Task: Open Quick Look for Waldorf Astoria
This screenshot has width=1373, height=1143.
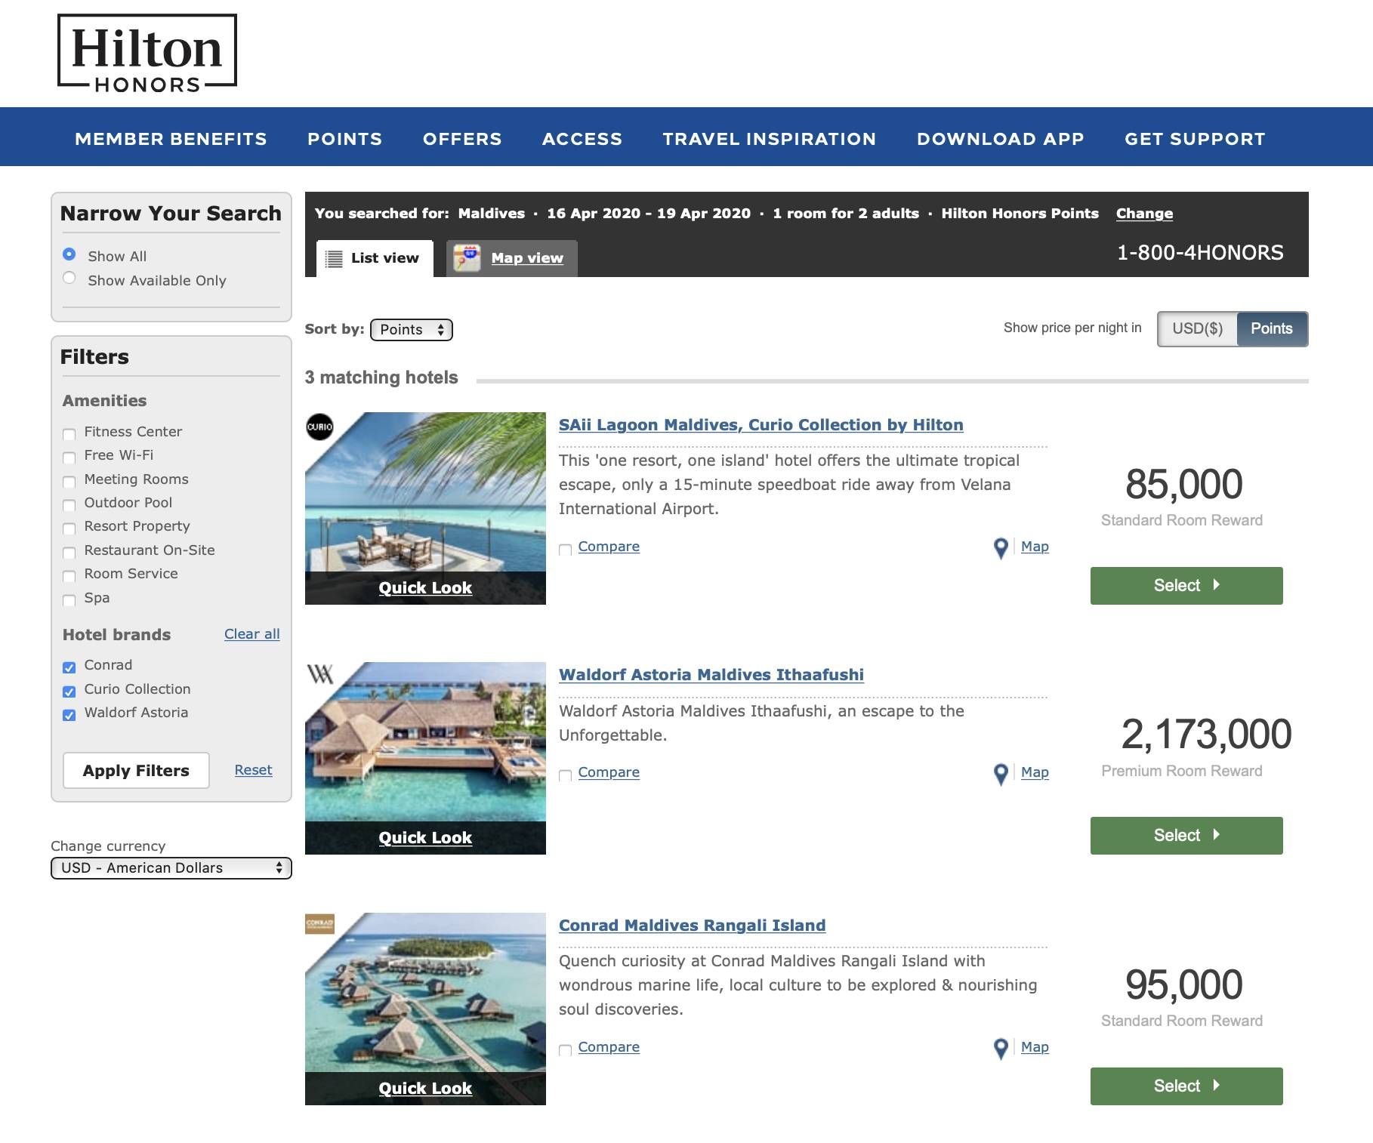Action: coord(425,838)
